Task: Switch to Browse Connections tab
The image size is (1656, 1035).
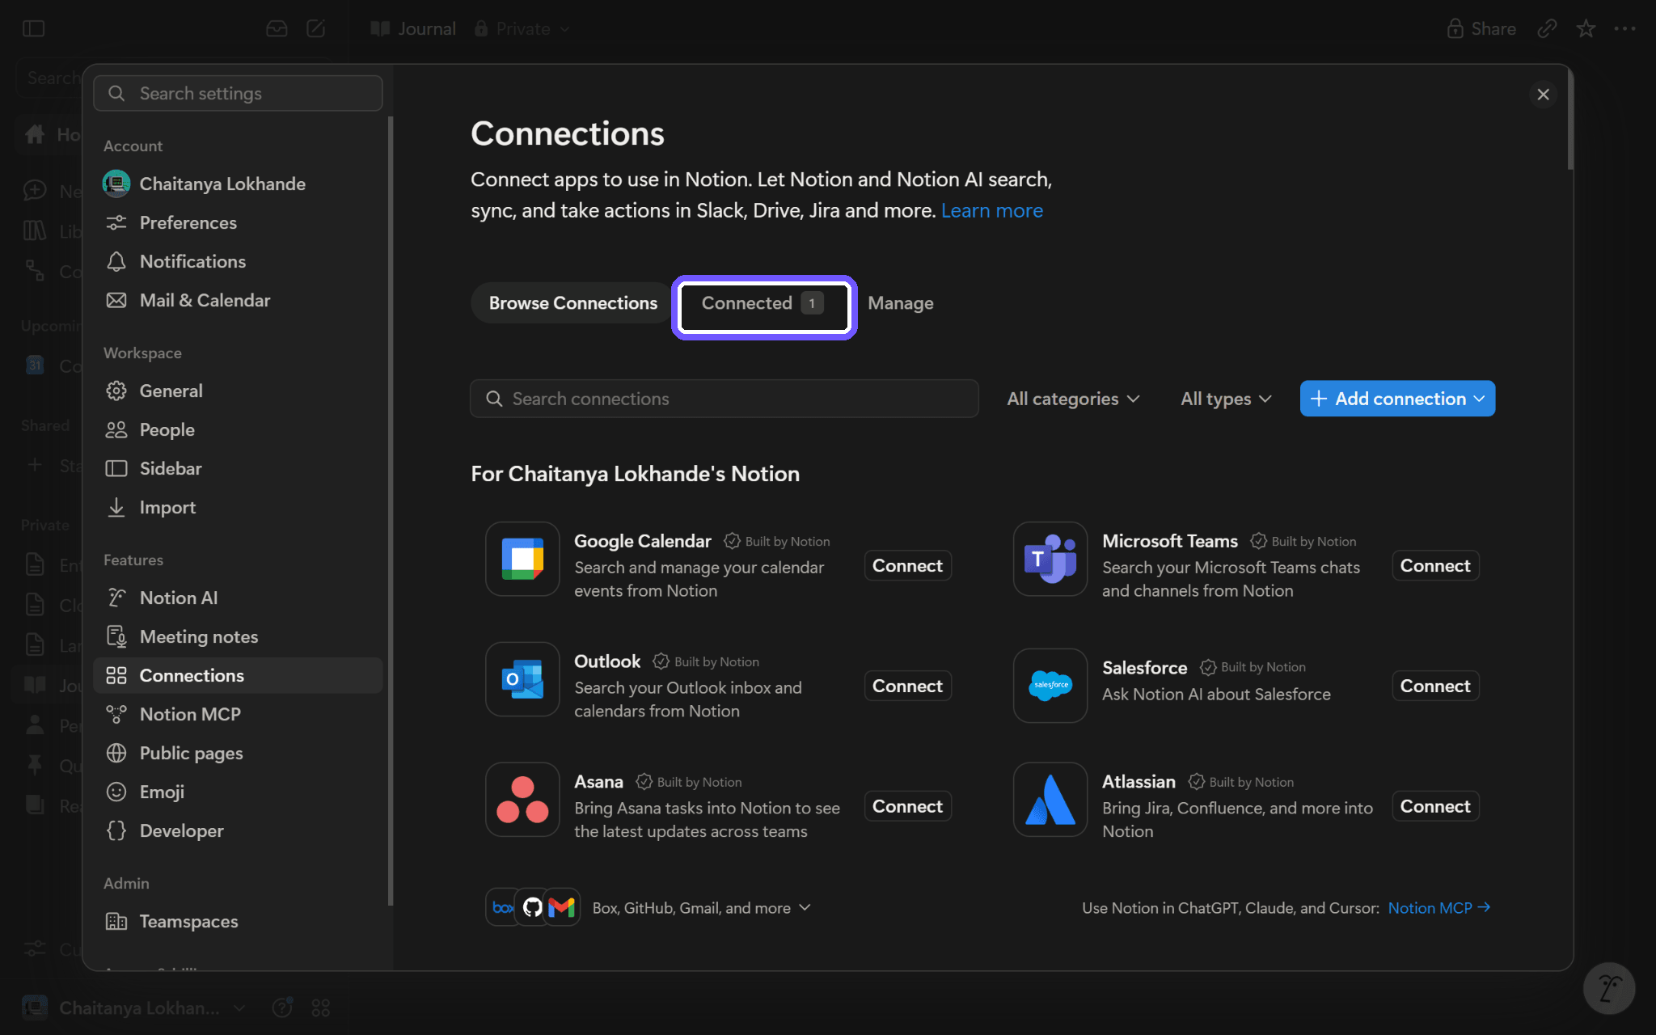Action: pyautogui.click(x=572, y=303)
